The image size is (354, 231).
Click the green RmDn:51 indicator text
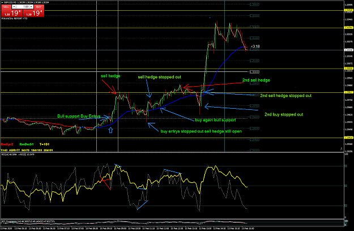pyautogui.click(x=27, y=144)
